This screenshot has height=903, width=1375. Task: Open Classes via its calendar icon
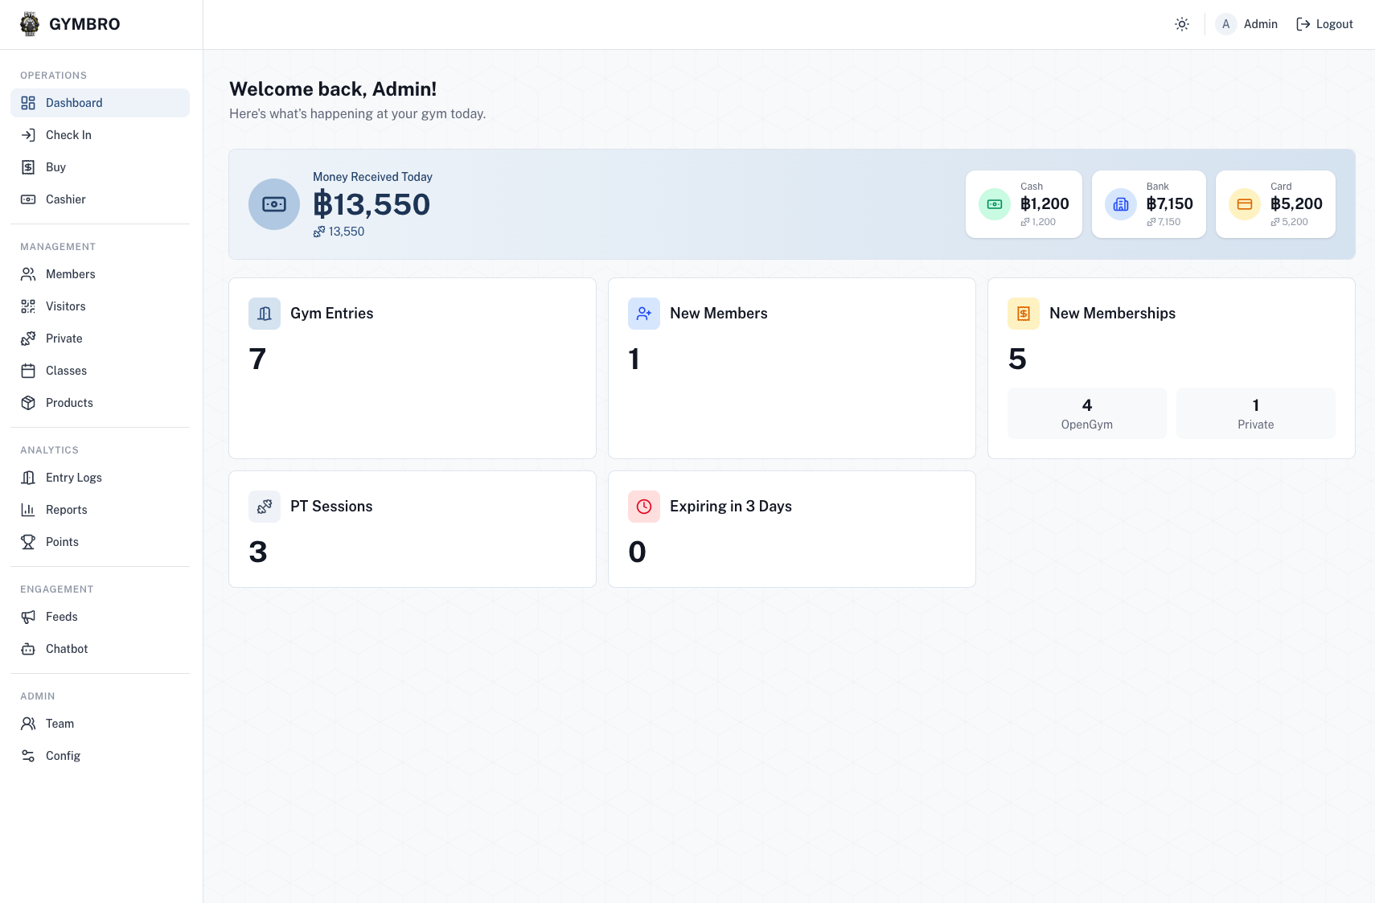(28, 371)
